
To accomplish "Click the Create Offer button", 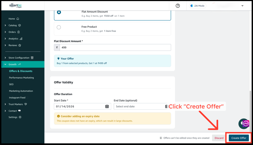I will (239, 138).
